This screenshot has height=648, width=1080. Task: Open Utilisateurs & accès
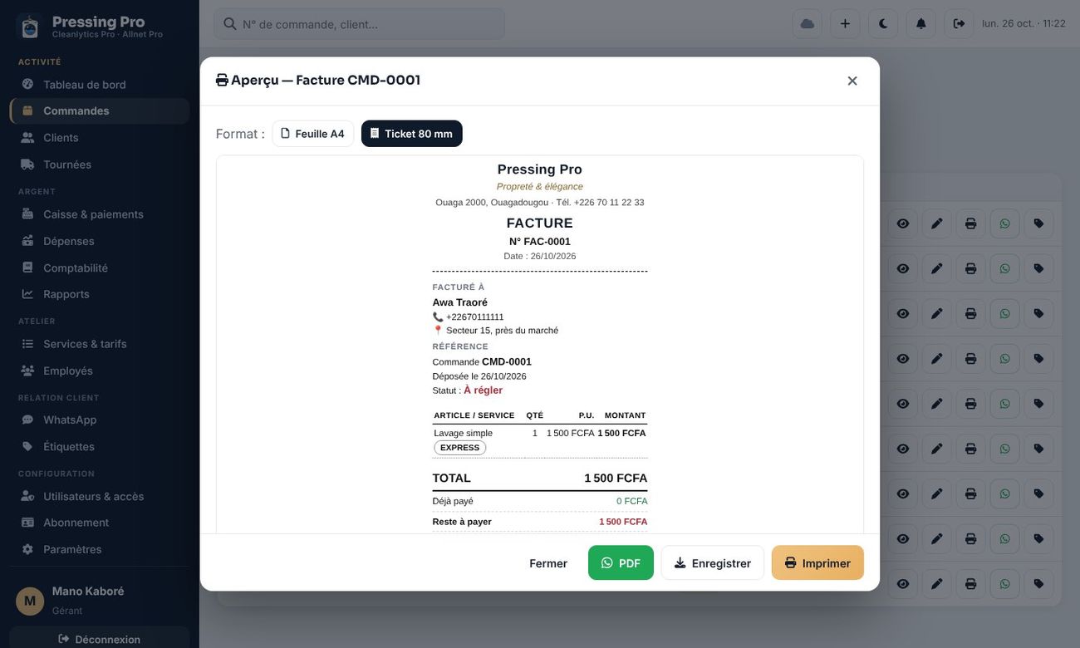click(x=100, y=496)
